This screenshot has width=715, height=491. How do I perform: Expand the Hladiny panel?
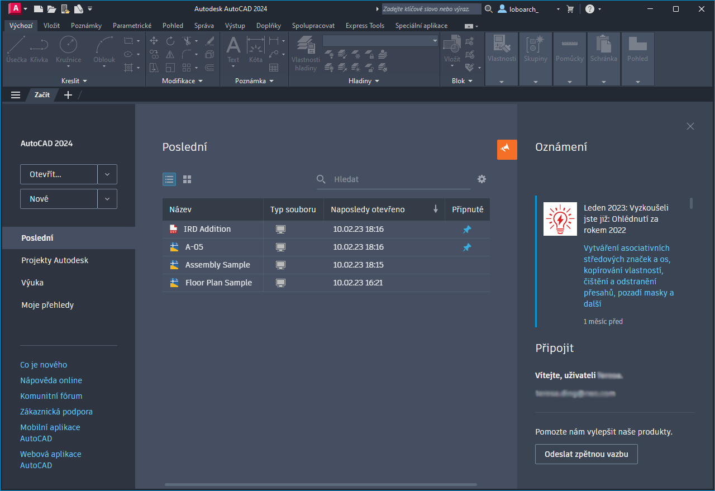[x=364, y=81]
